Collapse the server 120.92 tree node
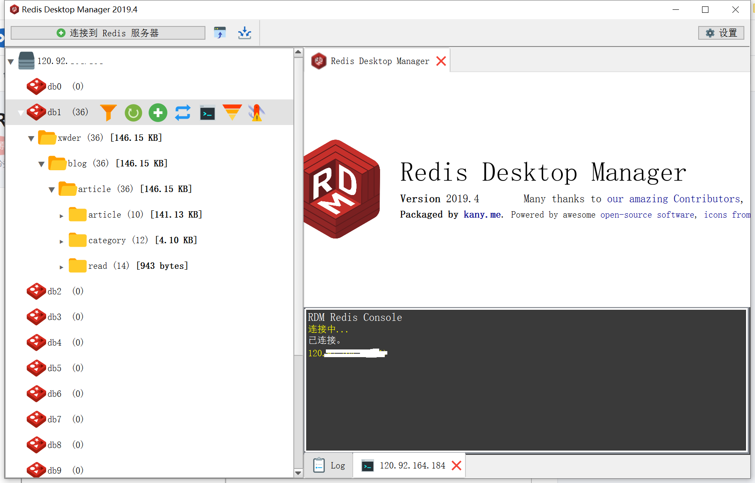The height and width of the screenshot is (483, 755). 10,61
